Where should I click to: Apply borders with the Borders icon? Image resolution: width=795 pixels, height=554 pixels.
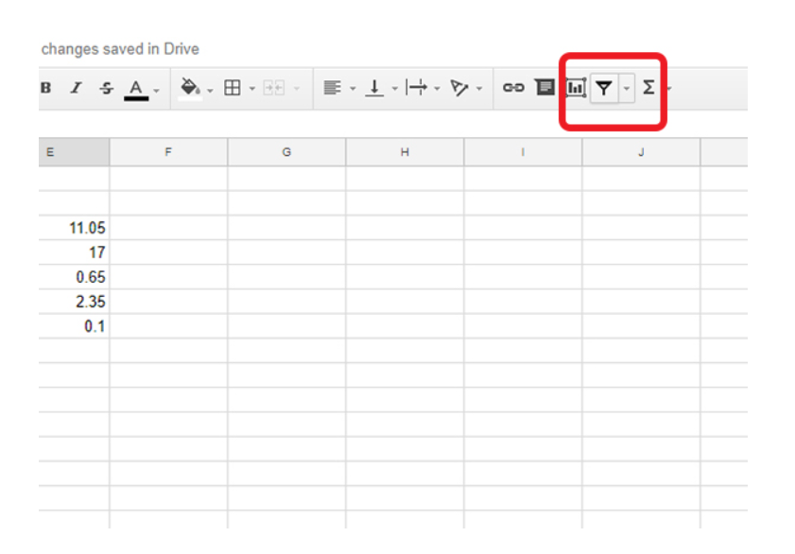(x=232, y=87)
